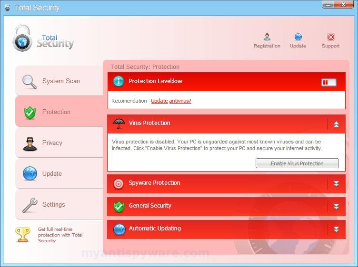Click the gold trophy icon
This screenshot has height=267, width=358.
[x=22, y=234]
